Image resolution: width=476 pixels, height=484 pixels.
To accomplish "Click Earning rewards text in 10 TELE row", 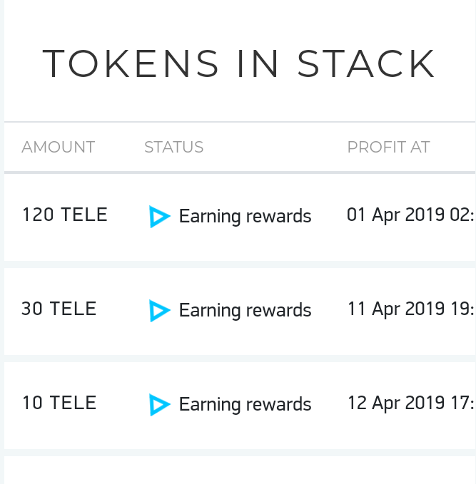I will point(245,404).
